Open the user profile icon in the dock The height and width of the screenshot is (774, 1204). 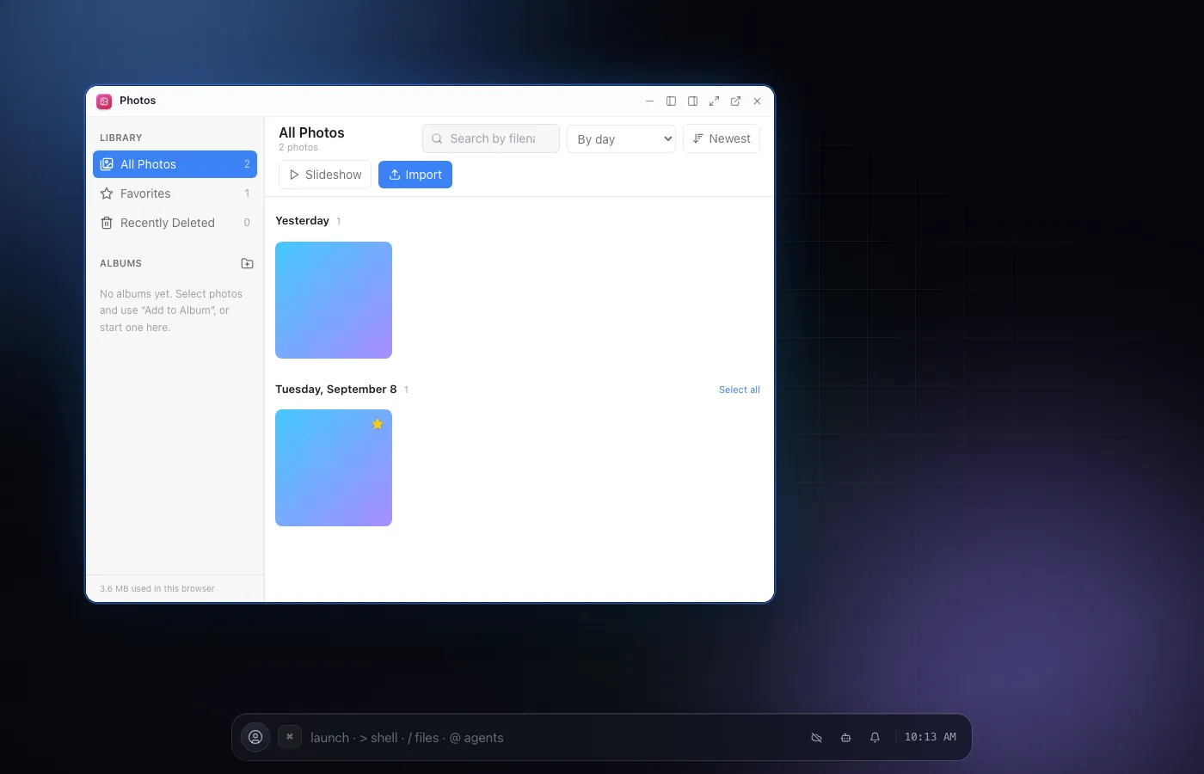click(x=255, y=737)
